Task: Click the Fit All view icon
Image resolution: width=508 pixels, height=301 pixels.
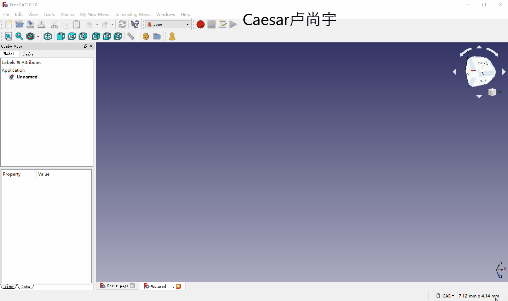Action: pyautogui.click(x=8, y=36)
